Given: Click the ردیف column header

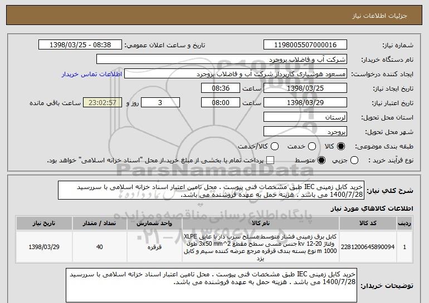Looking at the screenshot, I should (x=404, y=223).
